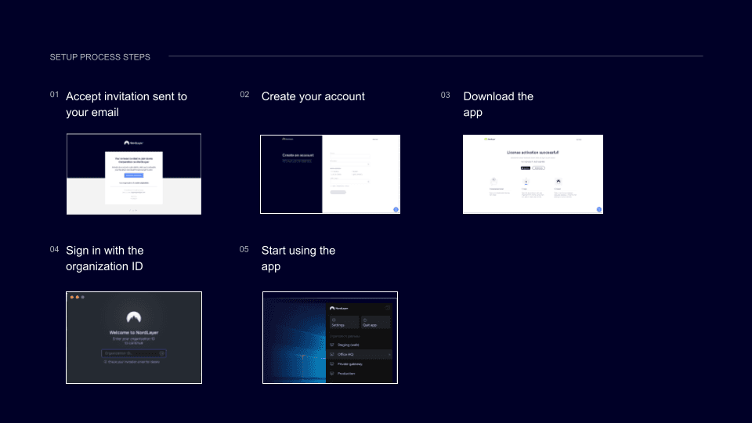Click the 'Download the app' text

[498, 104]
